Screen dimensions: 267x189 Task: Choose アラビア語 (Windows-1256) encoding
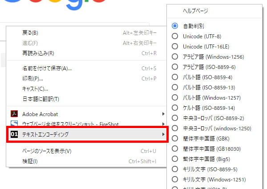tap(175, 56)
